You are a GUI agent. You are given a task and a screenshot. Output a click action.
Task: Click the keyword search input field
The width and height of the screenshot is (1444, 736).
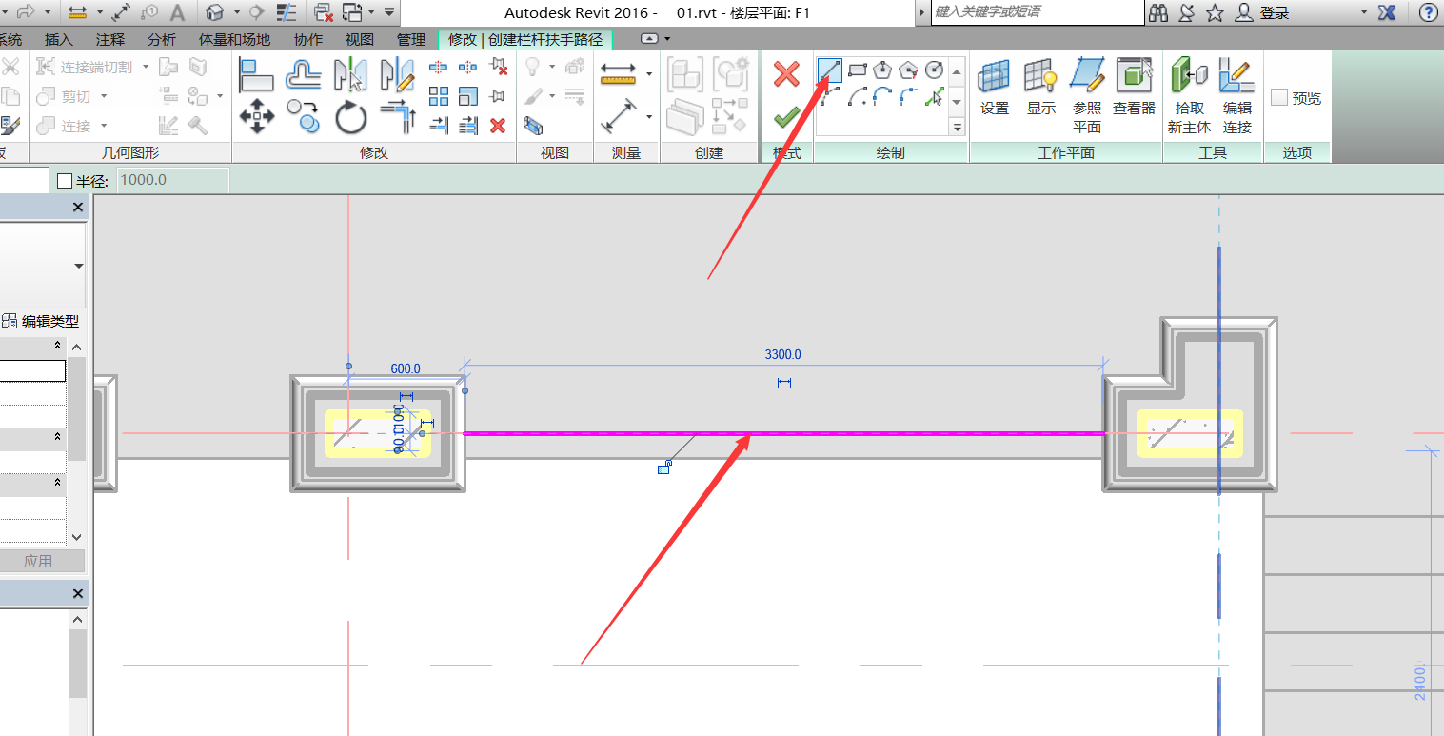tap(1036, 12)
